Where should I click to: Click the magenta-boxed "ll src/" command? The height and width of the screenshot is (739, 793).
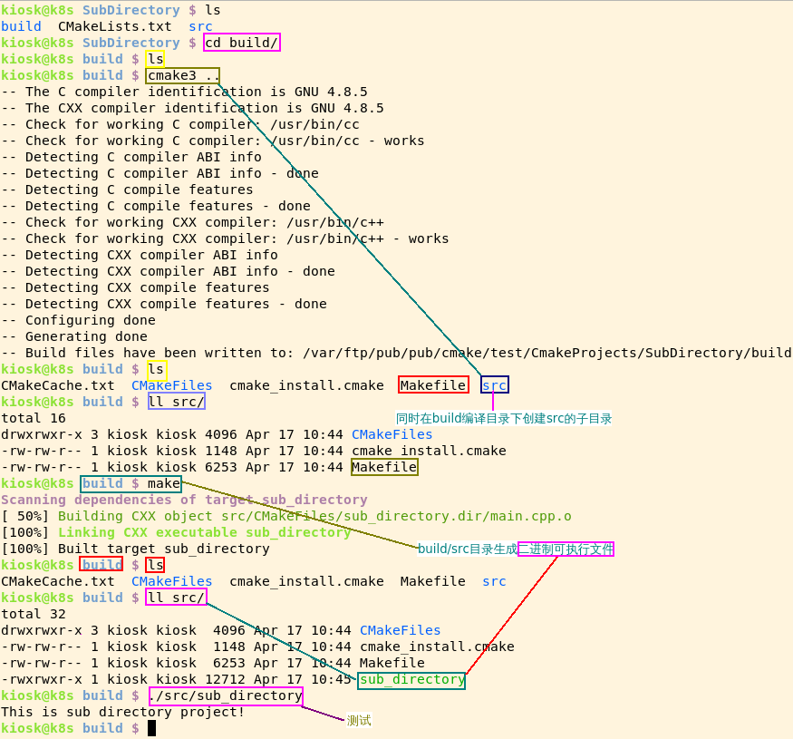point(176,597)
